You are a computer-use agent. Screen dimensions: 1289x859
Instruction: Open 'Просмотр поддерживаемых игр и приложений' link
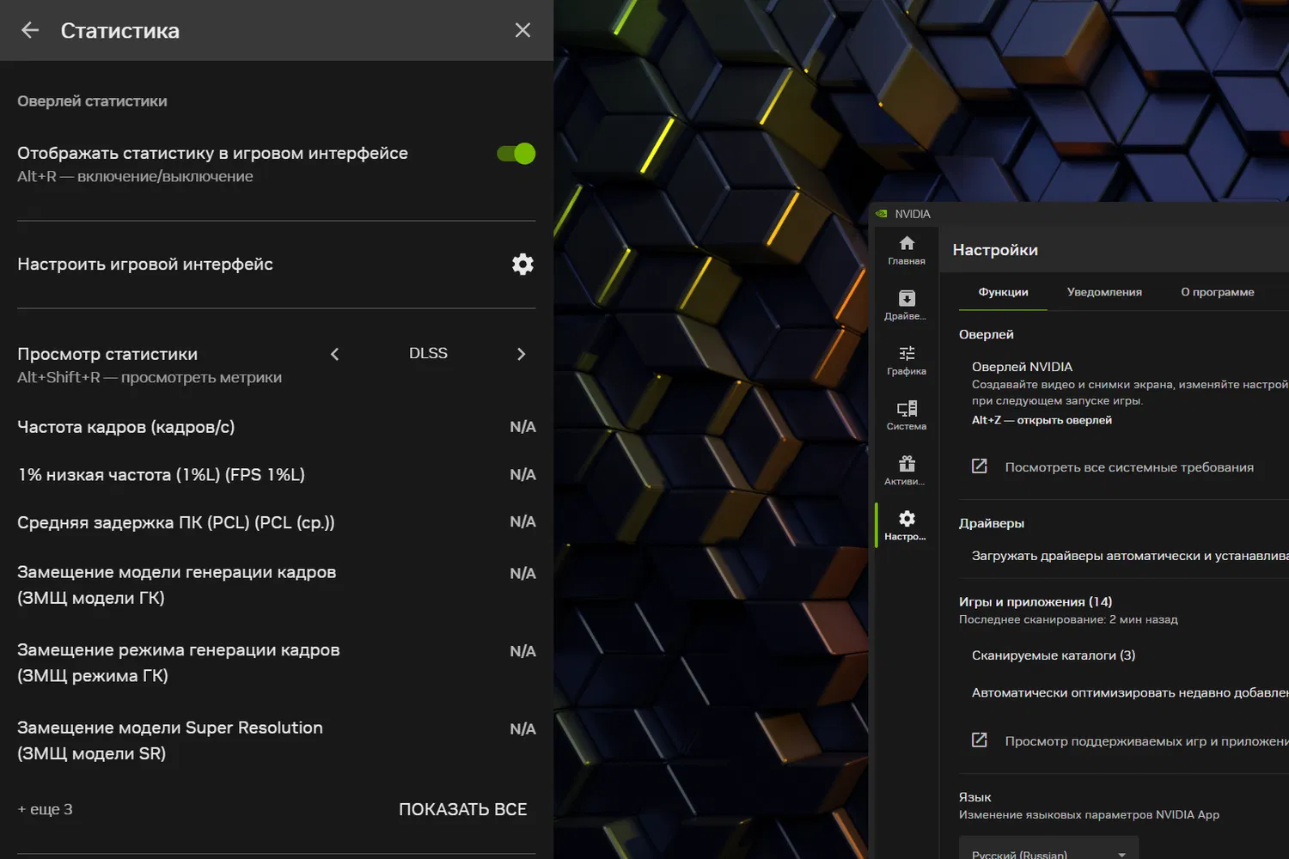1147,741
